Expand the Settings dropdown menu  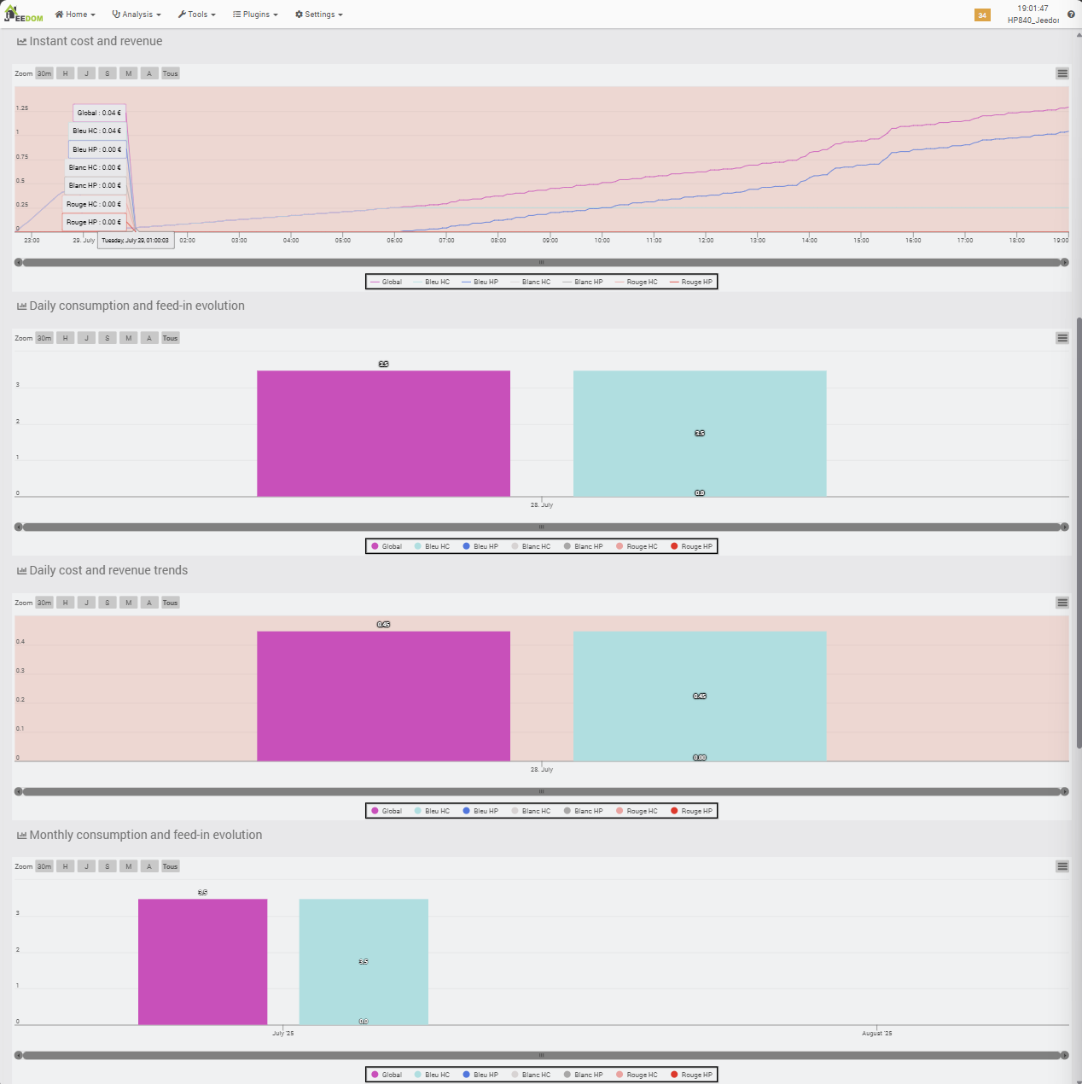tap(318, 15)
